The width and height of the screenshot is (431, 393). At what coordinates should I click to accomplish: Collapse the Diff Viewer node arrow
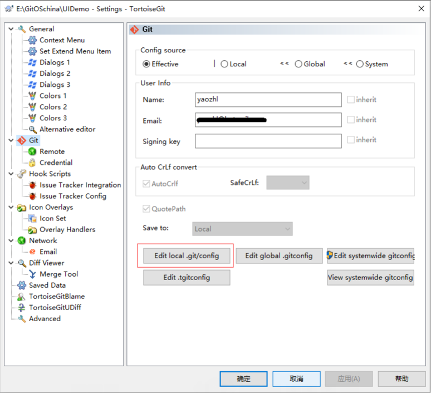tap(11, 263)
